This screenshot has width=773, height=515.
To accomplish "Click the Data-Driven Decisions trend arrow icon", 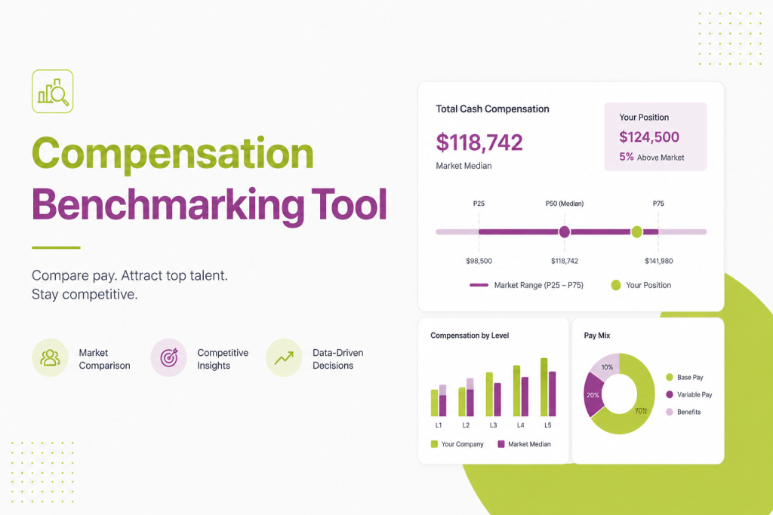I will click(x=284, y=358).
